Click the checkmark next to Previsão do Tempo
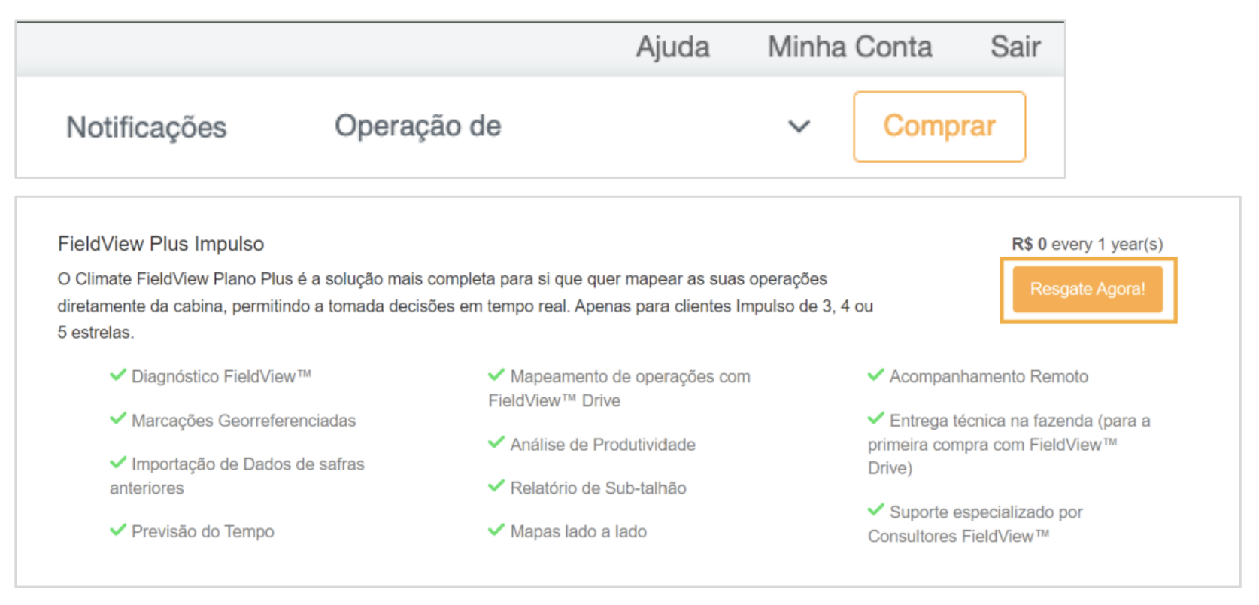This screenshot has width=1259, height=605. tap(118, 530)
